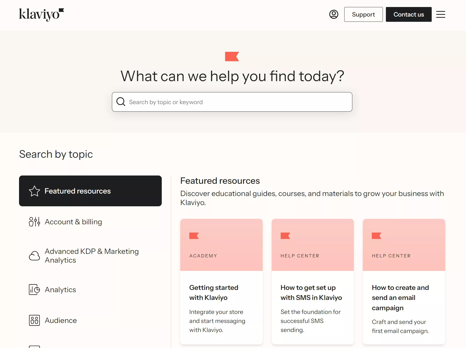Screen dimensions: 466x348
Task: Open Getting started with Klaviyo card
Action: pyautogui.click(x=221, y=282)
